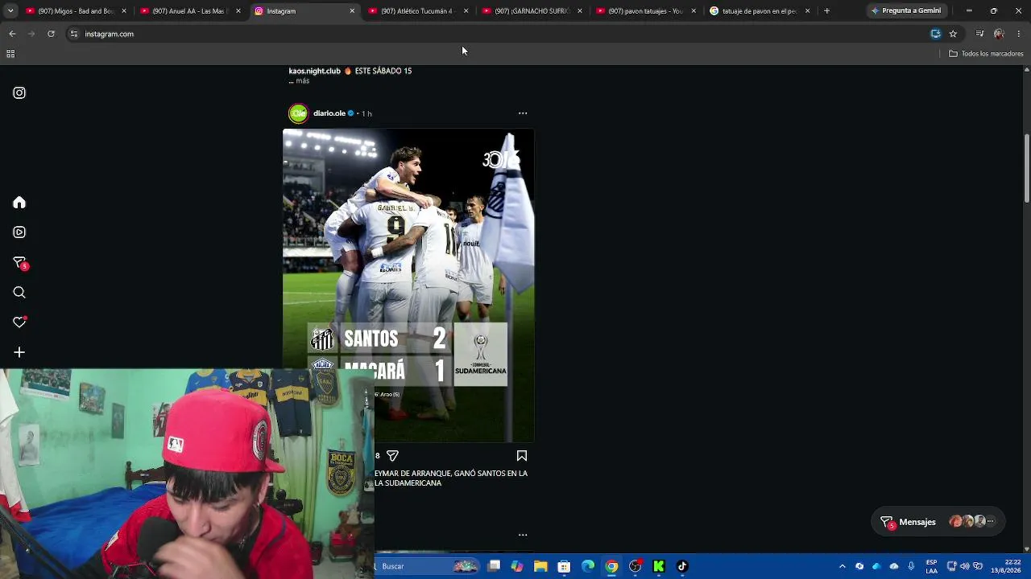Viewport: 1031px width, 579px height.
Task: Open the volume control in system tray
Action: 965,566
